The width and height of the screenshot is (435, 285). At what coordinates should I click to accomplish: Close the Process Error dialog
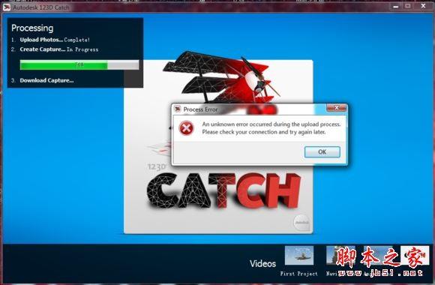pyautogui.click(x=337, y=108)
